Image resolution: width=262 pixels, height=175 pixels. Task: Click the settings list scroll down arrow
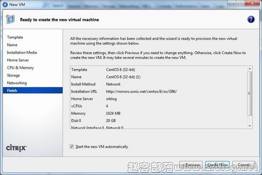(x=249, y=126)
